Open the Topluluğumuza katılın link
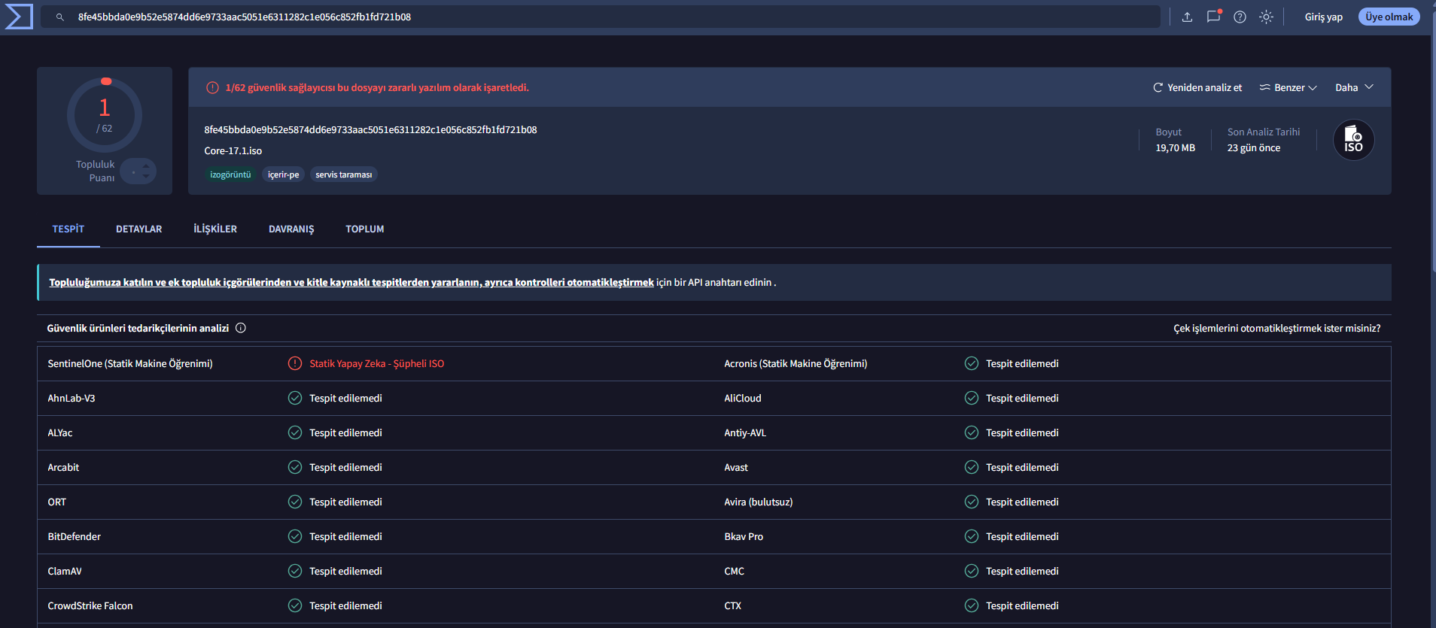Screen dimensions: 1436x628 [351, 283]
